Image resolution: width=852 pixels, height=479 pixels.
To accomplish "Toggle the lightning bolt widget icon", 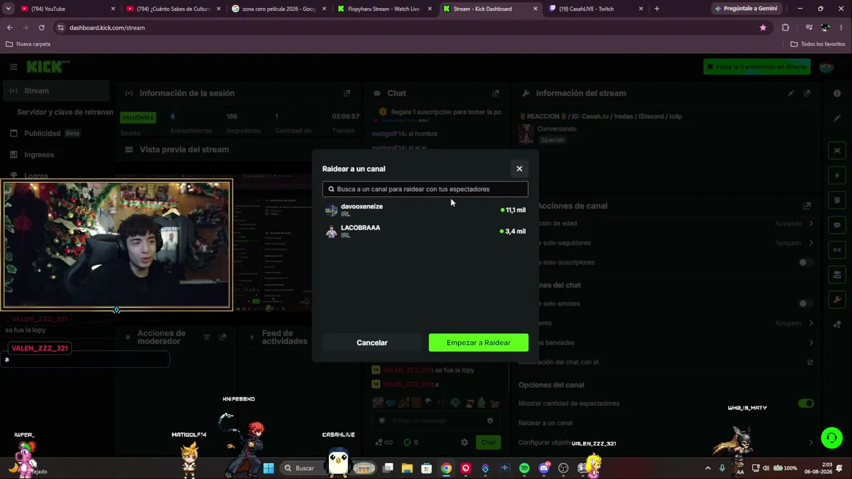I will point(837,176).
